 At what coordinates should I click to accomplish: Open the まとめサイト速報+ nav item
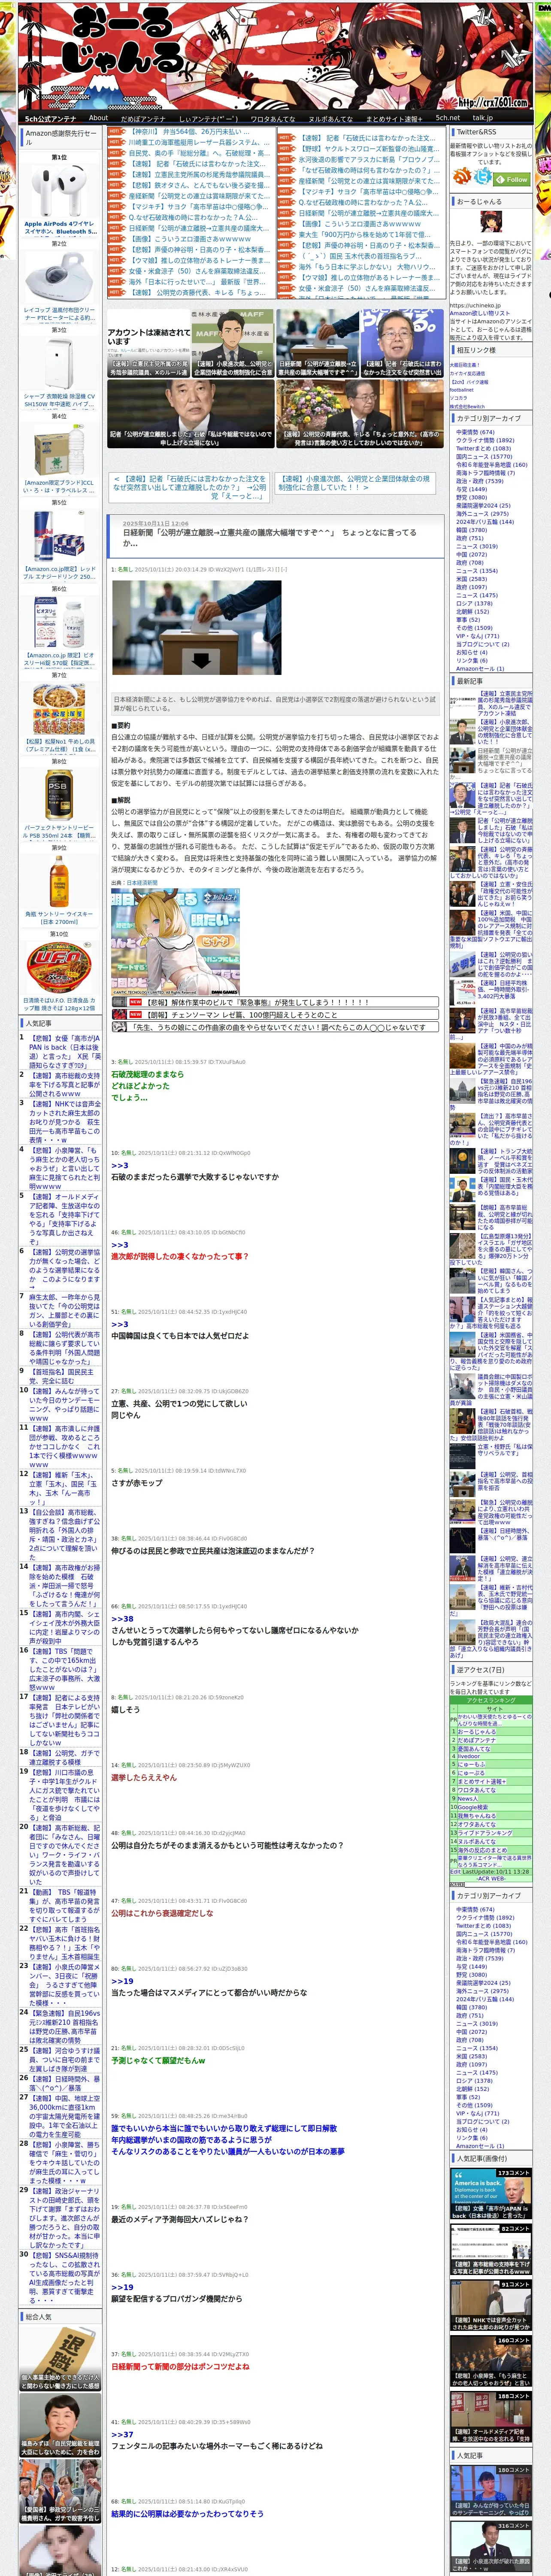[394, 118]
